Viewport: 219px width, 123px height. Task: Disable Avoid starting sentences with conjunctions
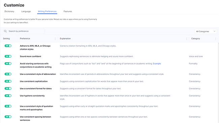[x=8, y=64]
